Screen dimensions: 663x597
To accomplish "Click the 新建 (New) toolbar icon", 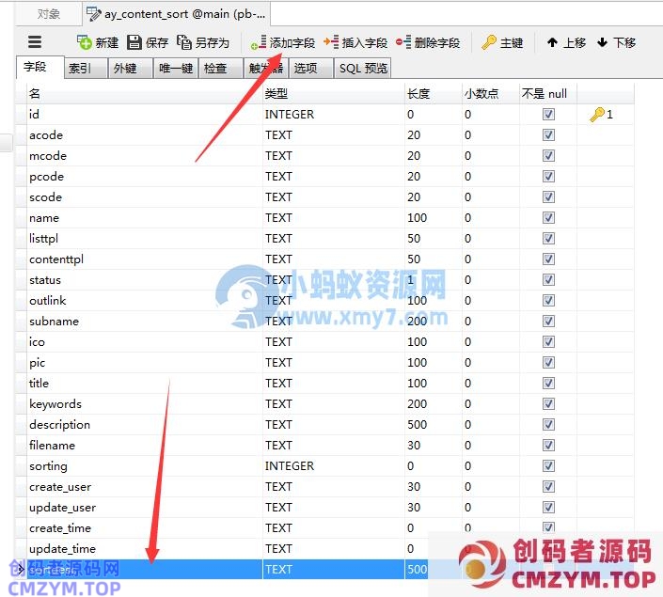I will pos(85,42).
